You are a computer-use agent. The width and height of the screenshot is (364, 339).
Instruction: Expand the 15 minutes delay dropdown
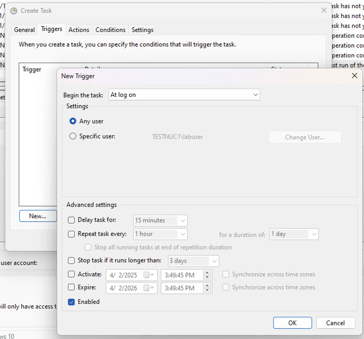[182, 220]
